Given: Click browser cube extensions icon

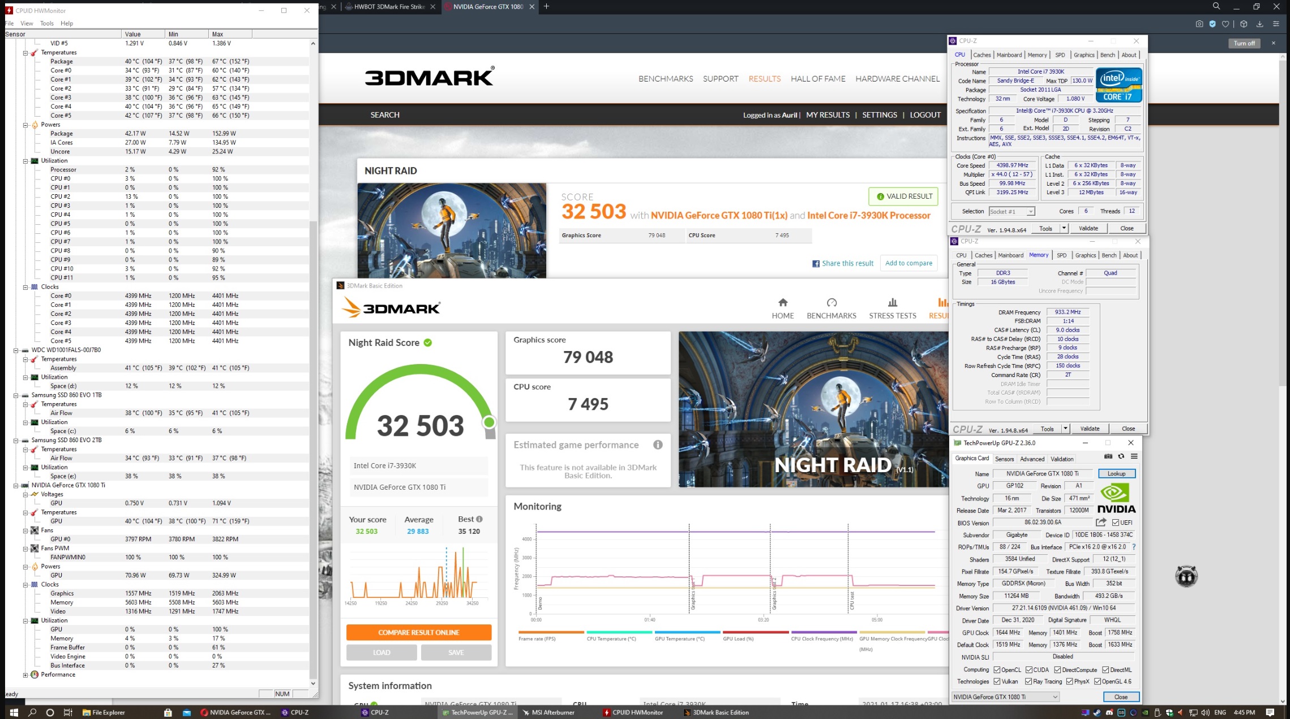Looking at the screenshot, I should click(1244, 24).
